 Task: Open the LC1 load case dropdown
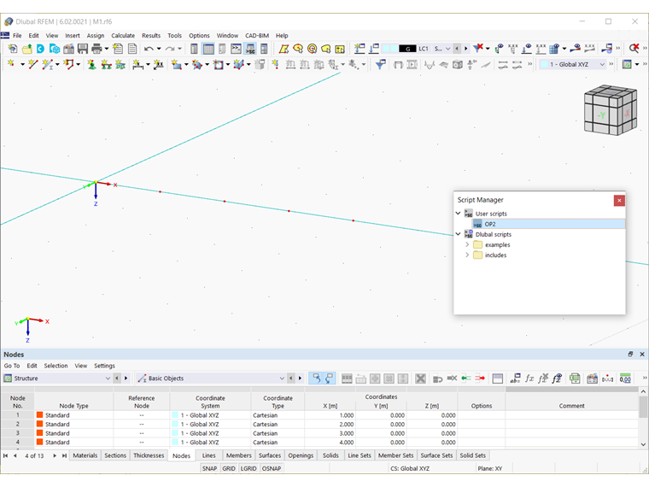(447, 49)
